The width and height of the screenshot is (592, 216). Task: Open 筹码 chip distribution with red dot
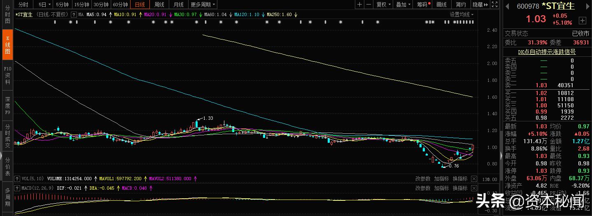point(423,5)
